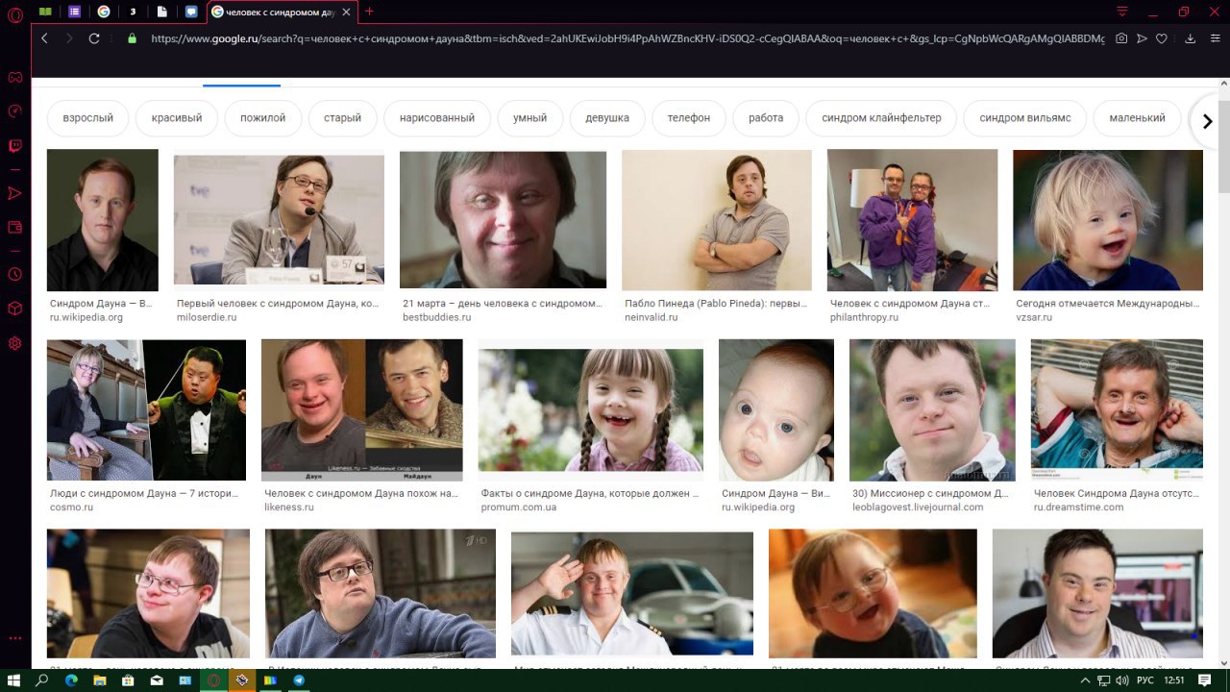Viewport: 1230px width, 692px height.
Task: Open the browser settings gear in sidebar
Action: coord(14,343)
